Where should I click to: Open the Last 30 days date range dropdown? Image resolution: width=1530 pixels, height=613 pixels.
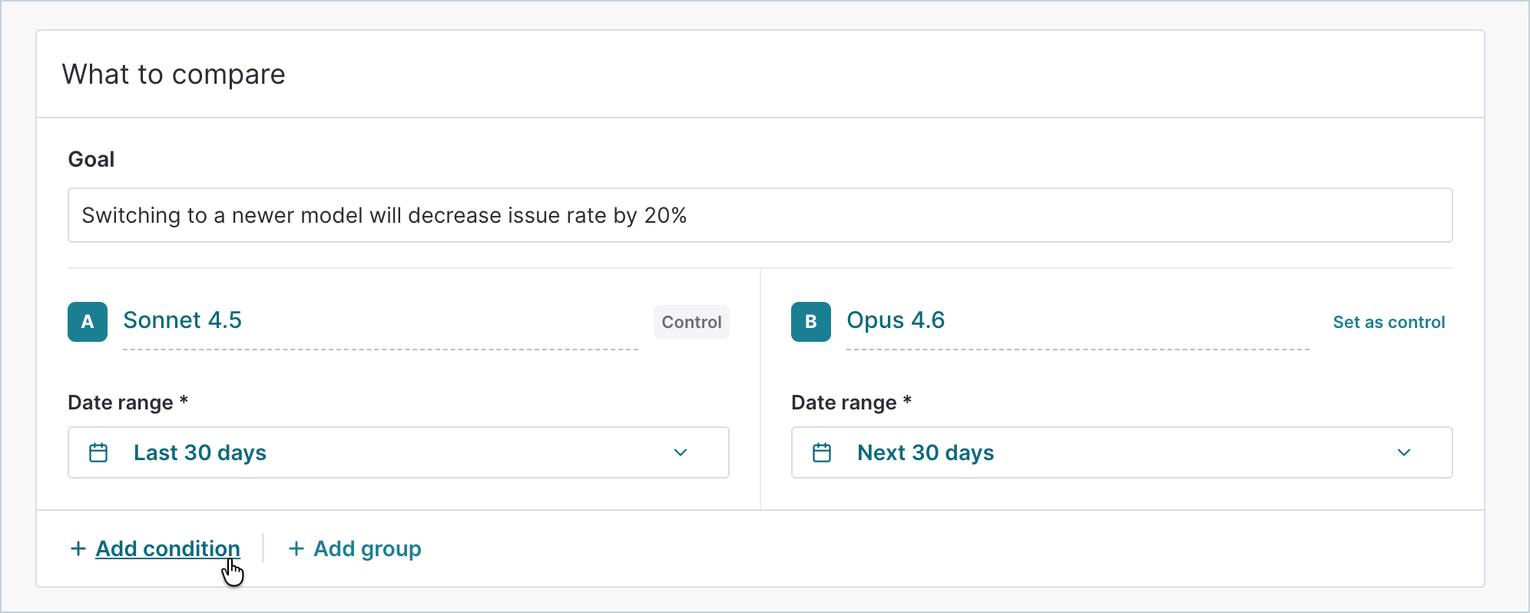tap(399, 452)
